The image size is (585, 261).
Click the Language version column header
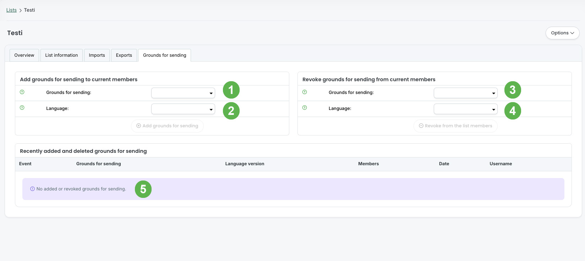[x=245, y=164]
